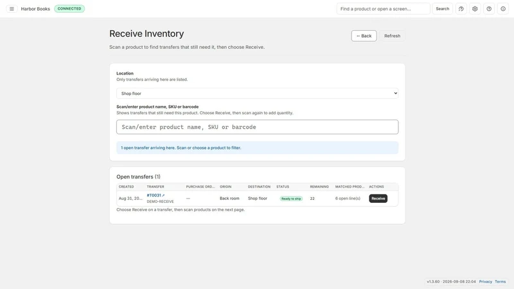
Task: Click the PURCHASE ORD... column header
Action: coord(200,186)
